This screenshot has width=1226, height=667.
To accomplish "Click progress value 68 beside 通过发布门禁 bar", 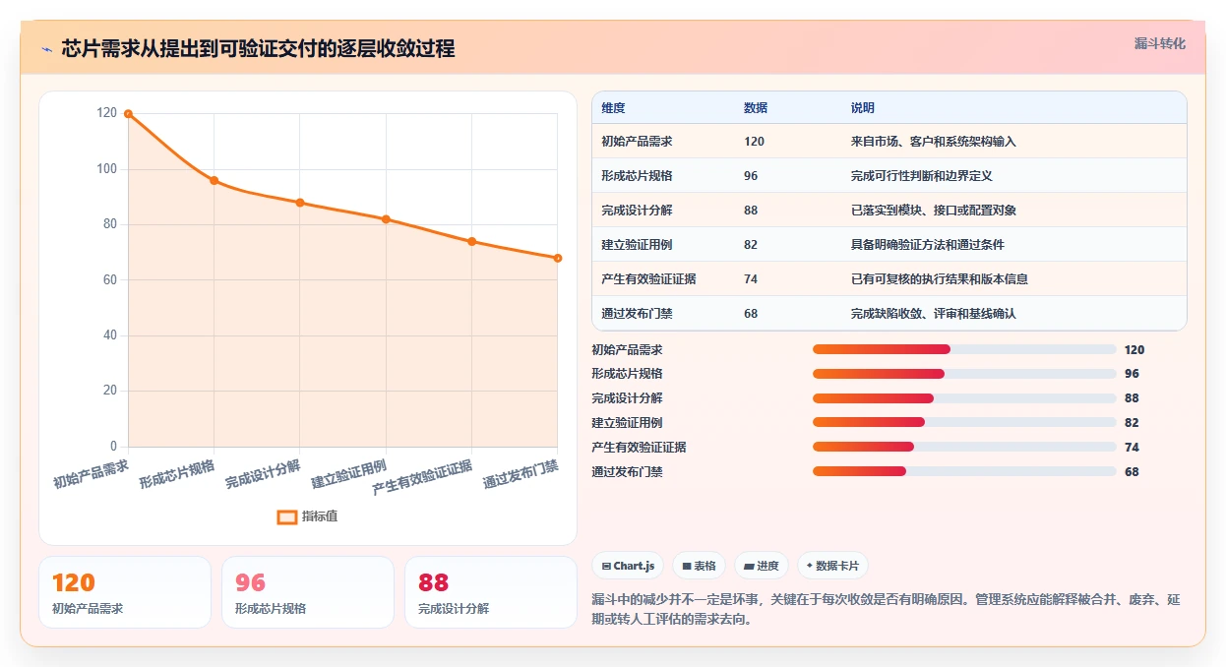I will tap(1132, 471).
